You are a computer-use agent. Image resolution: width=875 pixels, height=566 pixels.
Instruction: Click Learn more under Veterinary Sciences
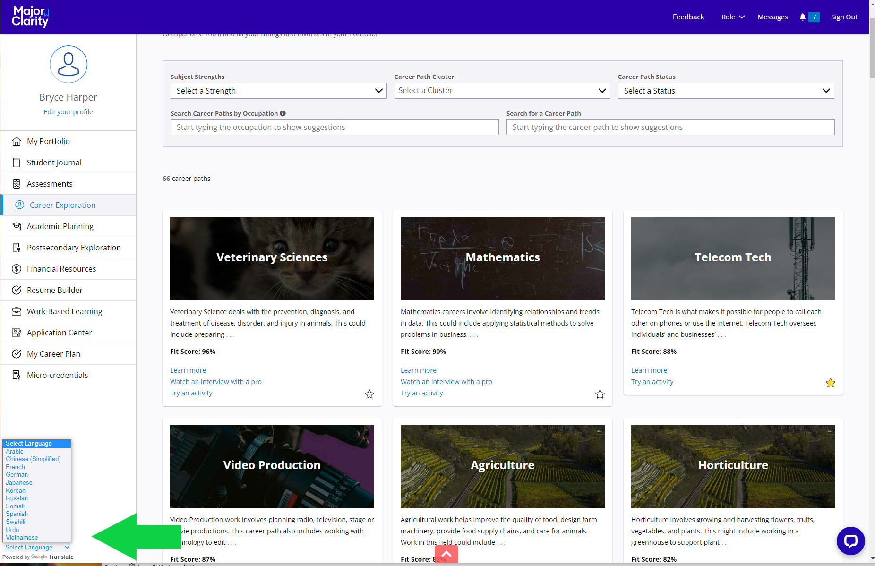point(188,370)
